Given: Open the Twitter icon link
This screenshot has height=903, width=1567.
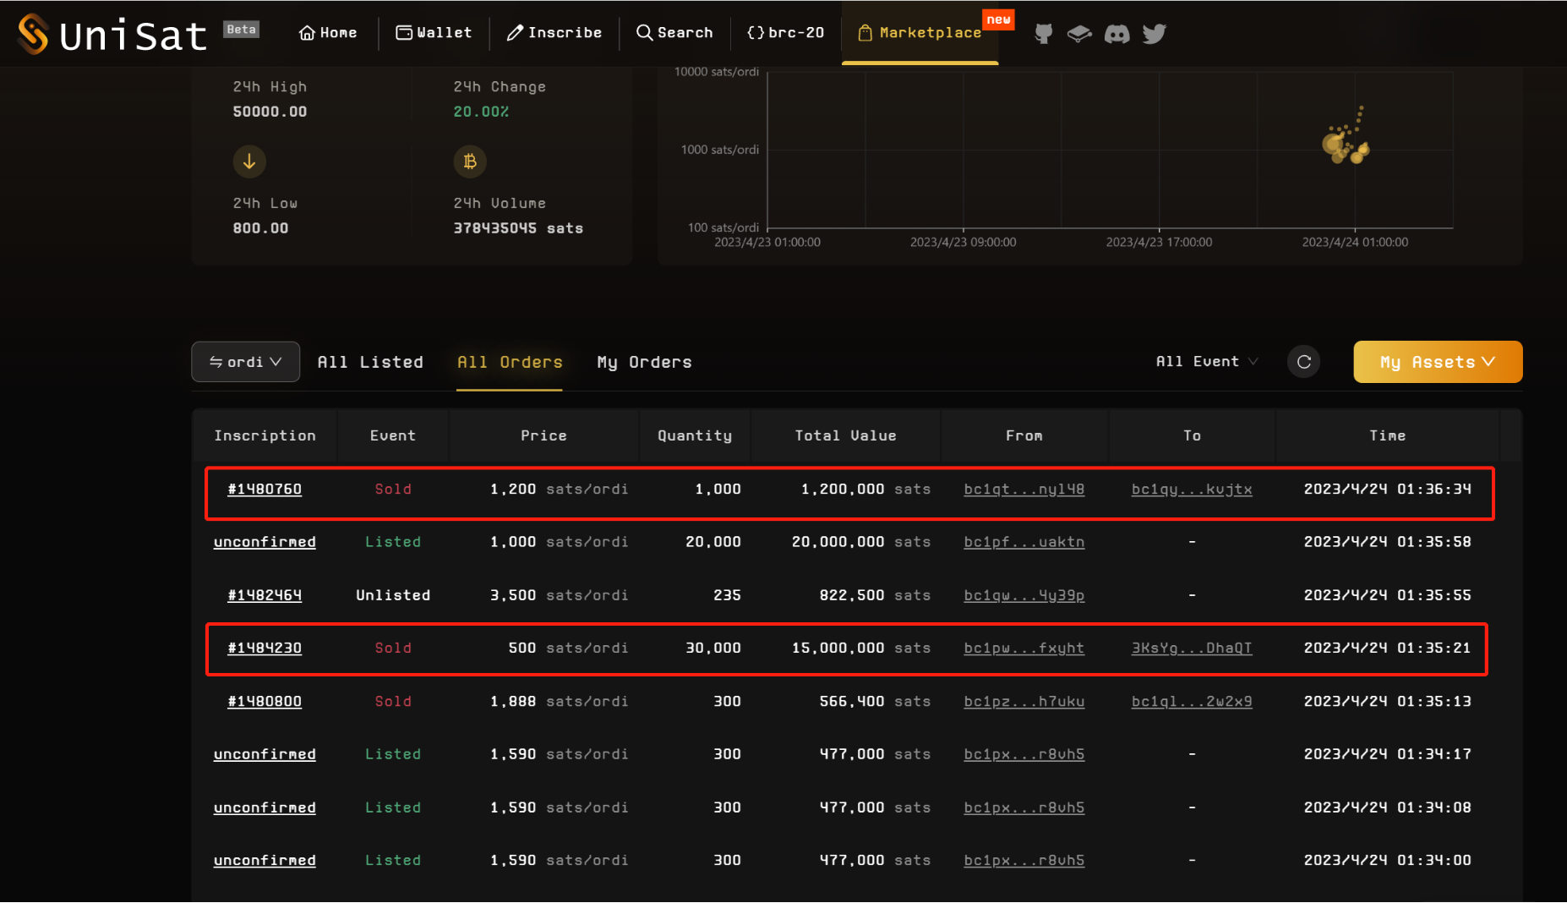Looking at the screenshot, I should (1154, 34).
